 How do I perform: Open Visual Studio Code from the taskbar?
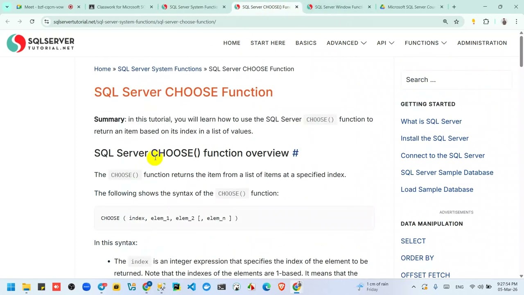pos(192,287)
